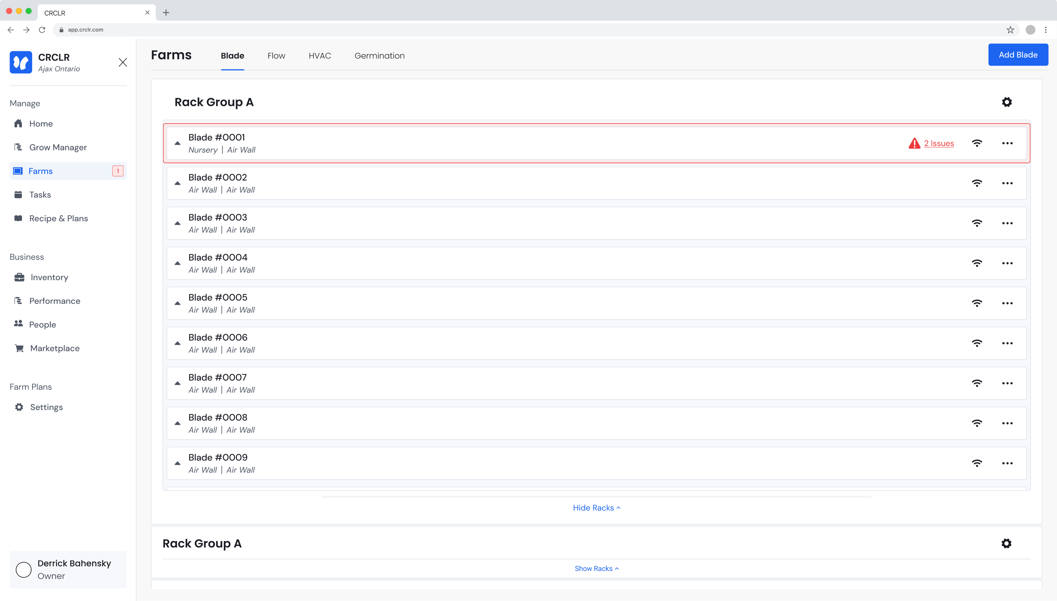Bookmark page with the star icon
Screen dimensions: 1057x601
(x=1010, y=30)
